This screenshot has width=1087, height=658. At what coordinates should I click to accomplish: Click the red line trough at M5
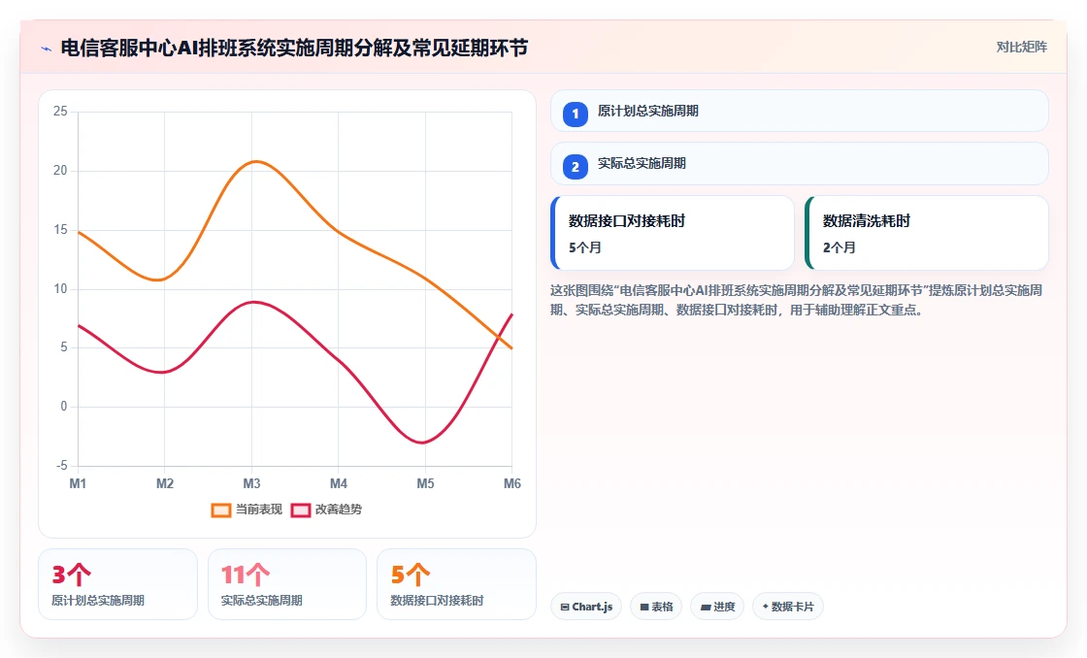(x=423, y=443)
